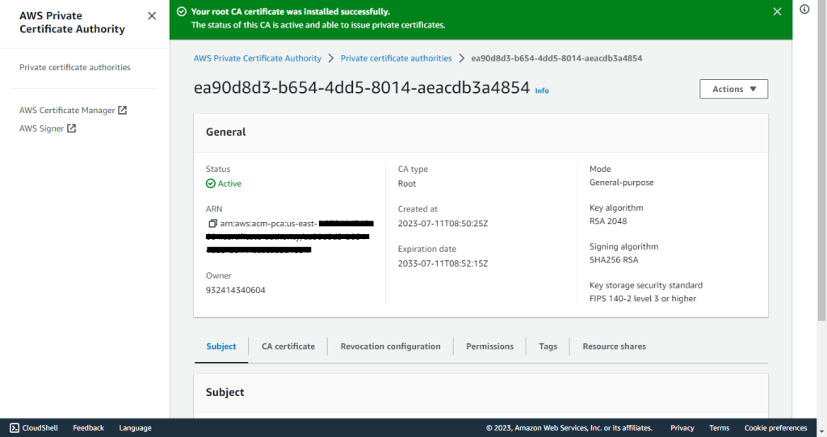Click the General section header

(226, 132)
